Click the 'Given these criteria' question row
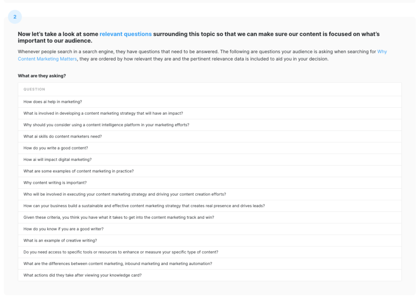 point(119,217)
